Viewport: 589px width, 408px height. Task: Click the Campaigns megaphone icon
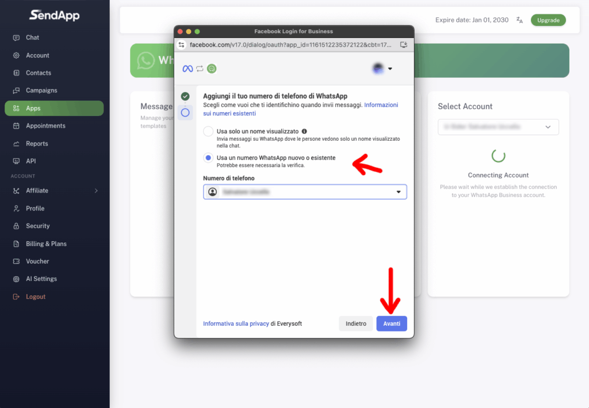tap(16, 91)
